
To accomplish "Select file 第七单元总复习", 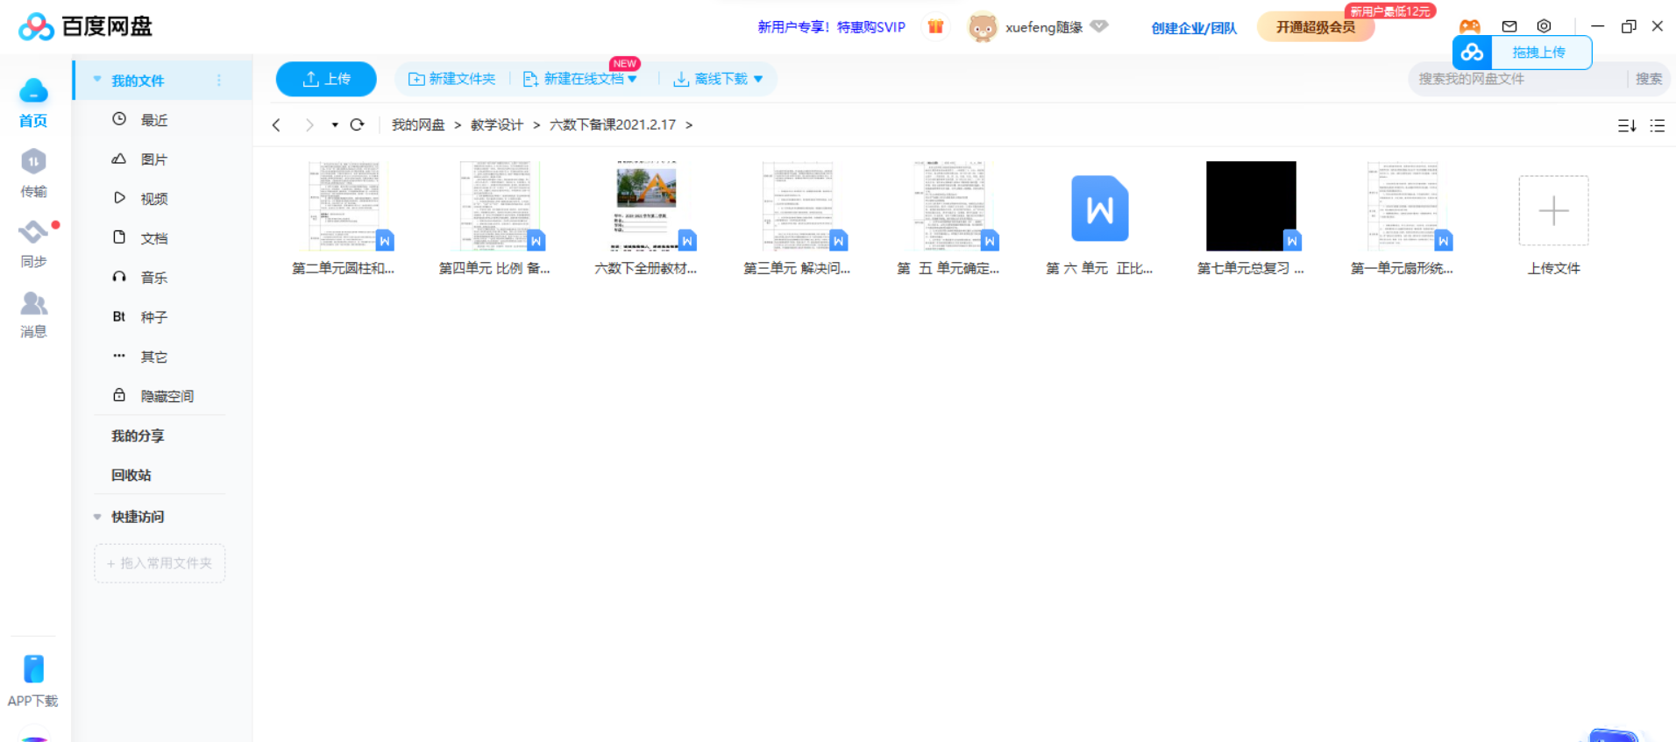I will [1251, 218].
